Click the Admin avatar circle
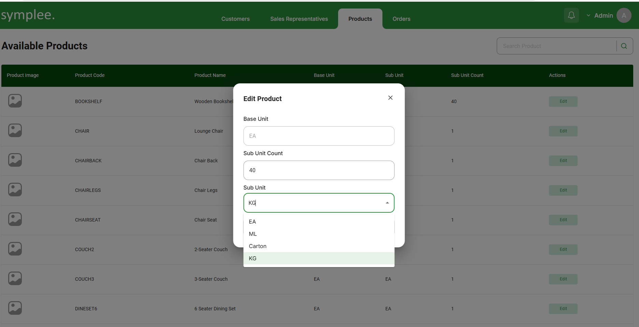This screenshot has height=327, width=639. tap(624, 15)
